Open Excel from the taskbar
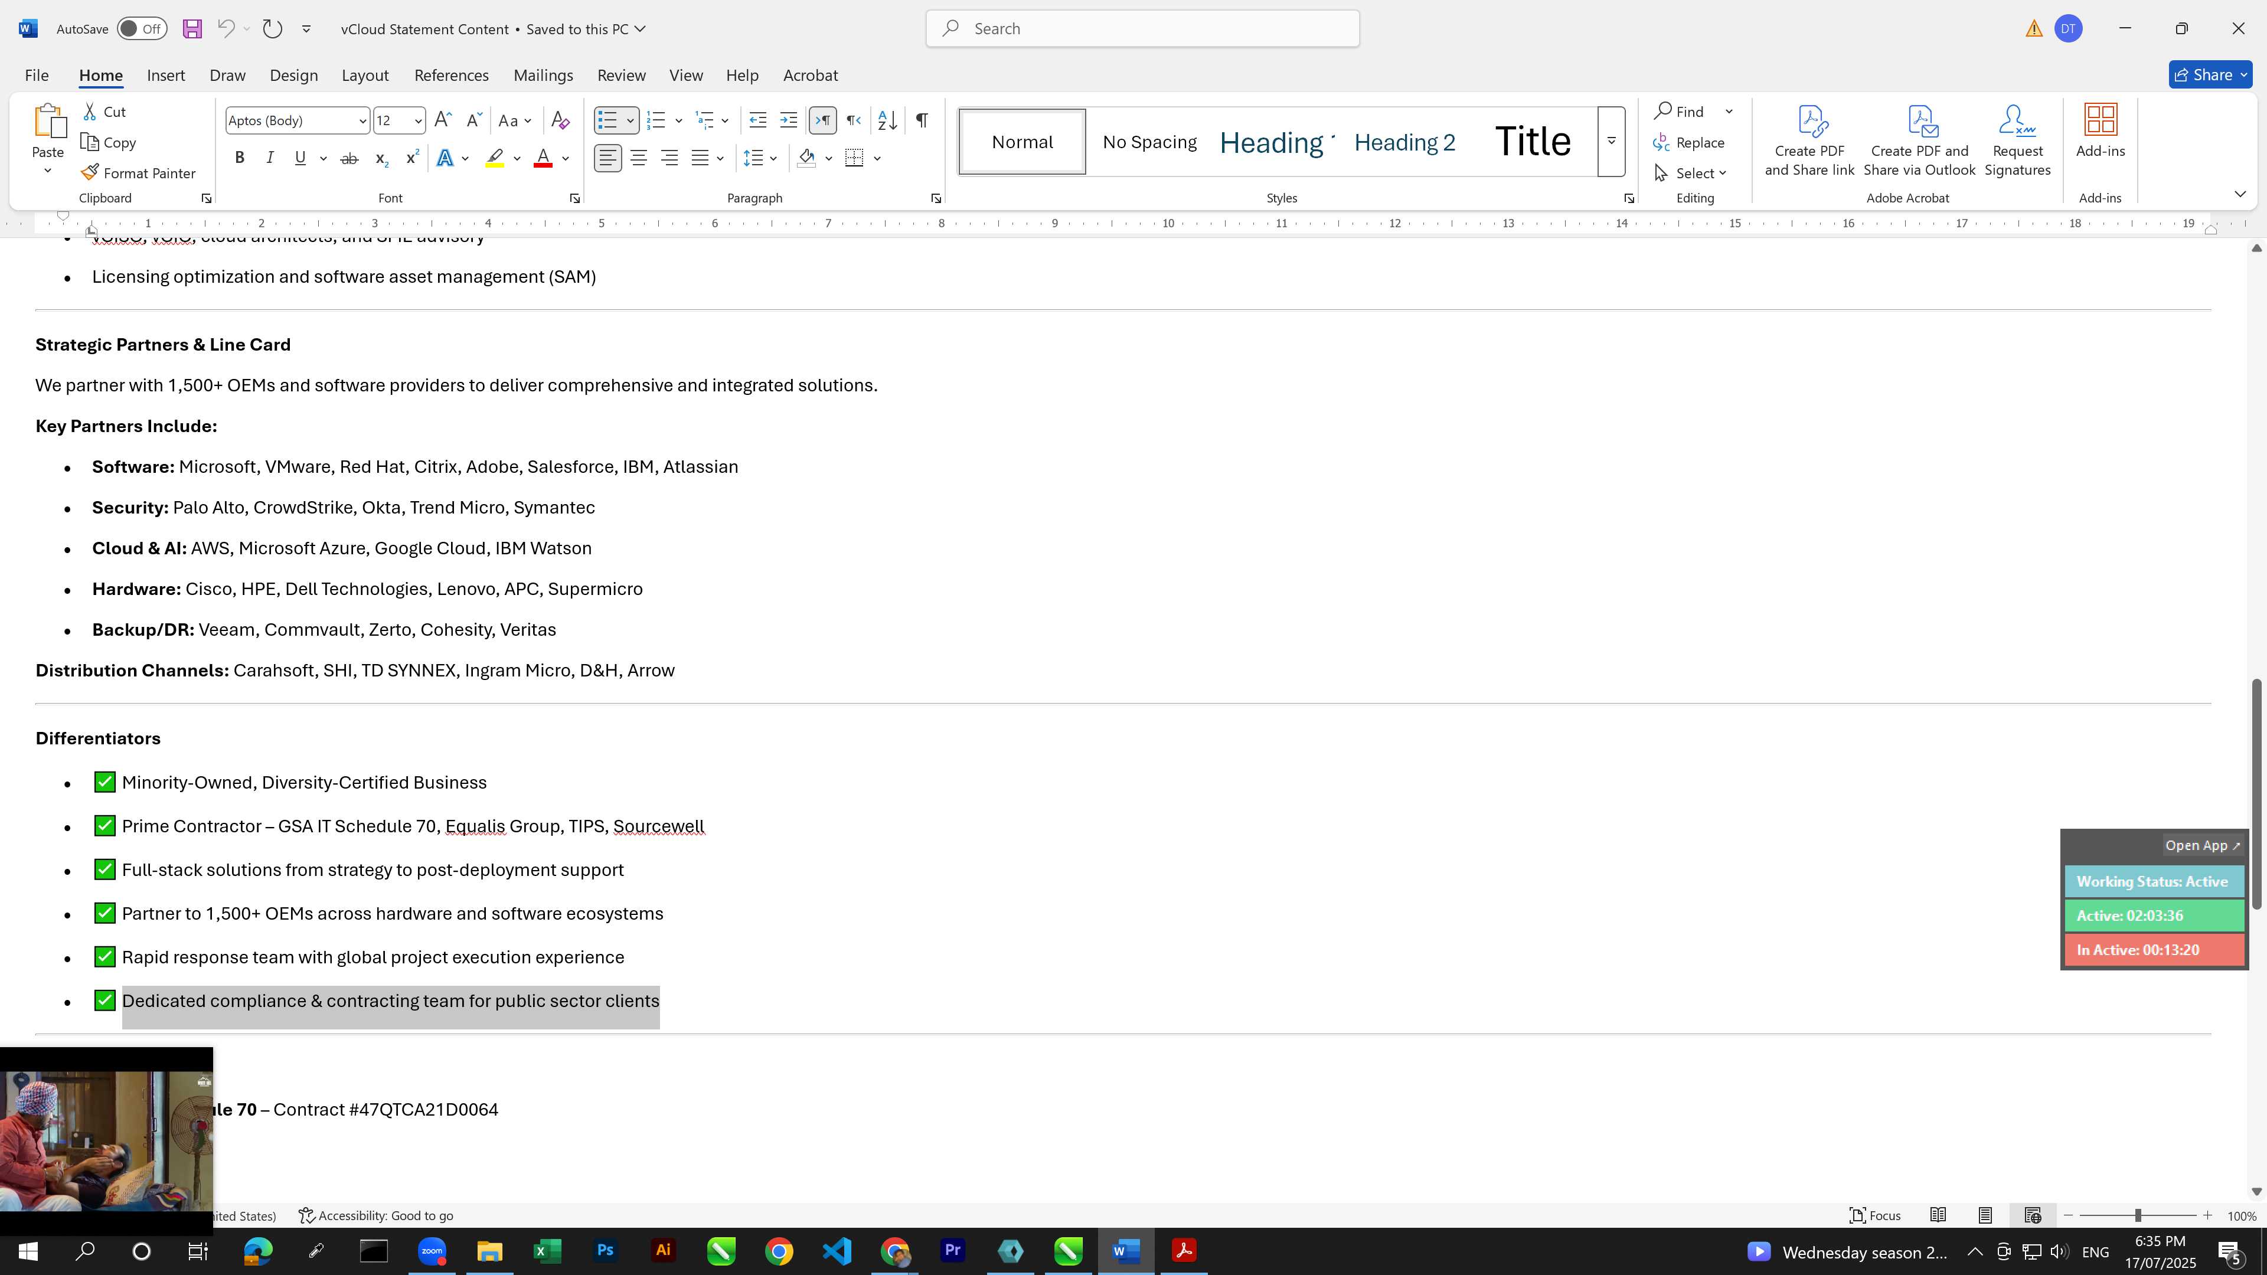 point(547,1250)
